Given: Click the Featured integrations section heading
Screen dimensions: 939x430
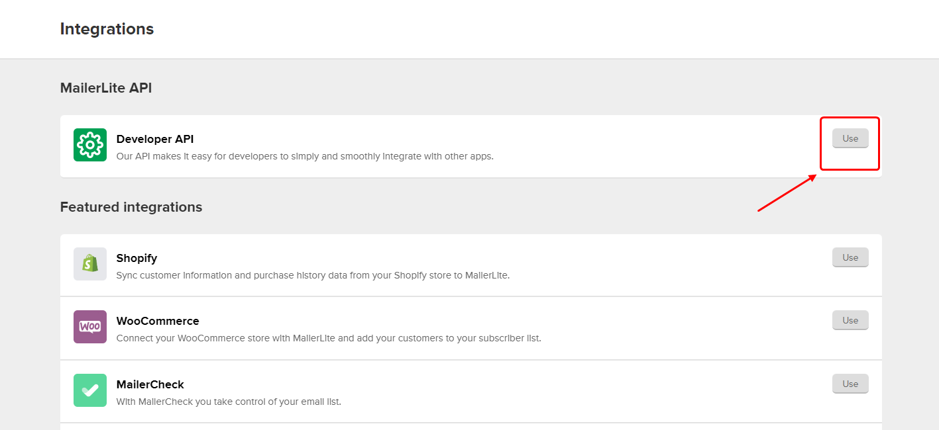Looking at the screenshot, I should point(131,207).
